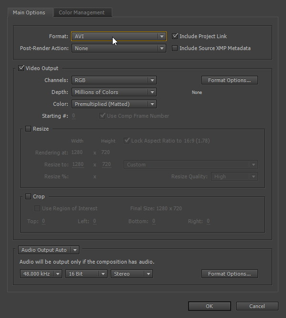Confirm settings with the OK button
The image size is (286, 318).
[x=210, y=306]
